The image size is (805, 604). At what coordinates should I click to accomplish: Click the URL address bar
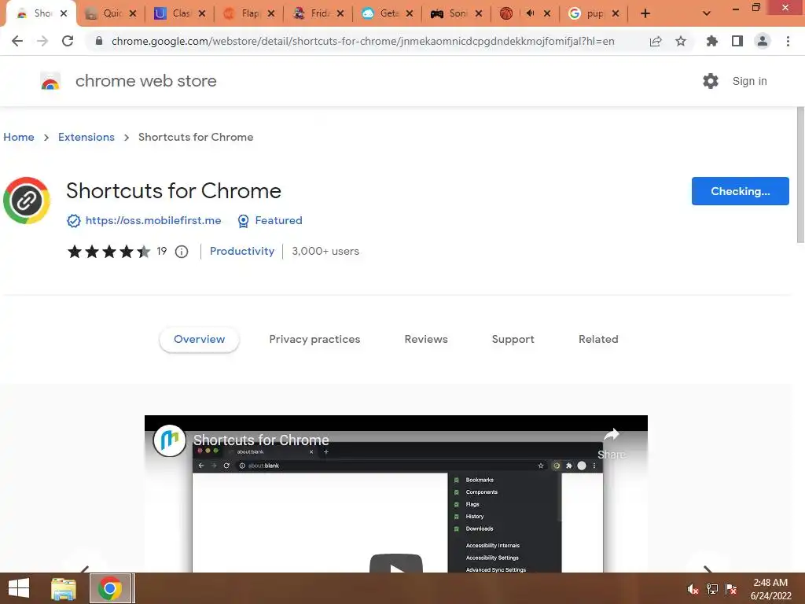362,41
